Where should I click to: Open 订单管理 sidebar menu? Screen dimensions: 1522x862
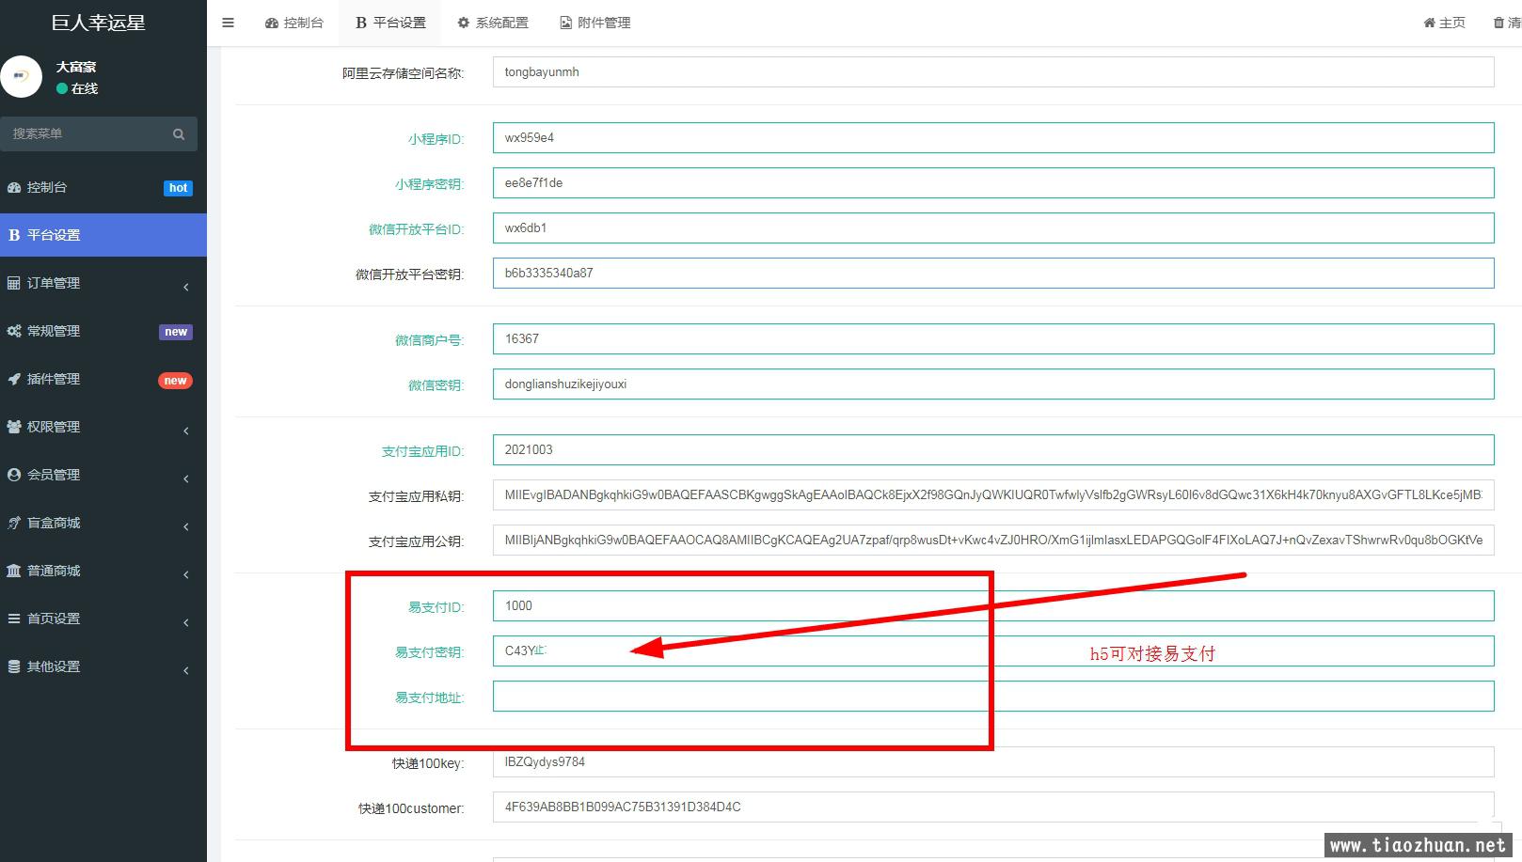pos(103,283)
